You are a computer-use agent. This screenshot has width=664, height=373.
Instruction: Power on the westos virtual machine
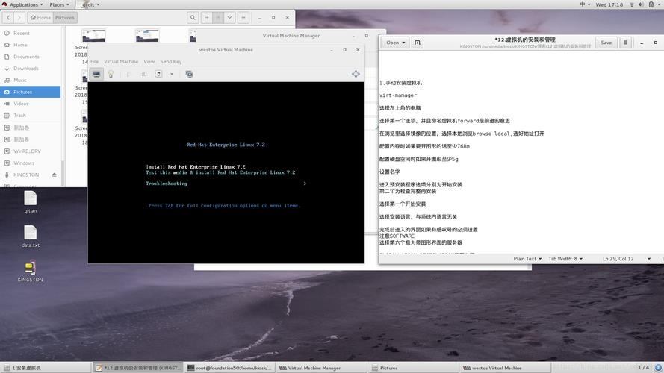coord(129,74)
